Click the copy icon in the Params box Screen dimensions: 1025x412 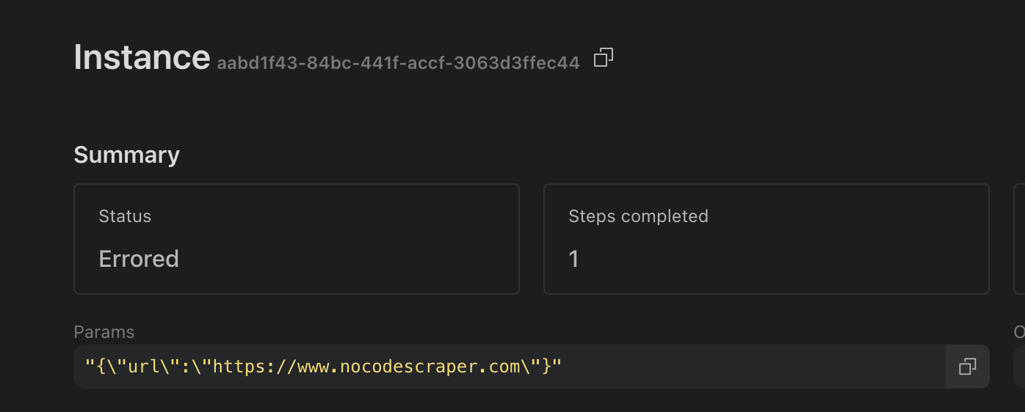967,367
